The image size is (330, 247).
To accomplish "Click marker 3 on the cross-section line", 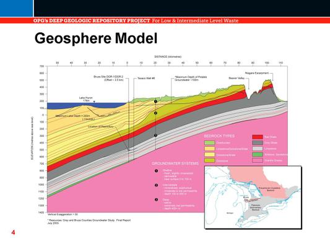I will 155,136.
